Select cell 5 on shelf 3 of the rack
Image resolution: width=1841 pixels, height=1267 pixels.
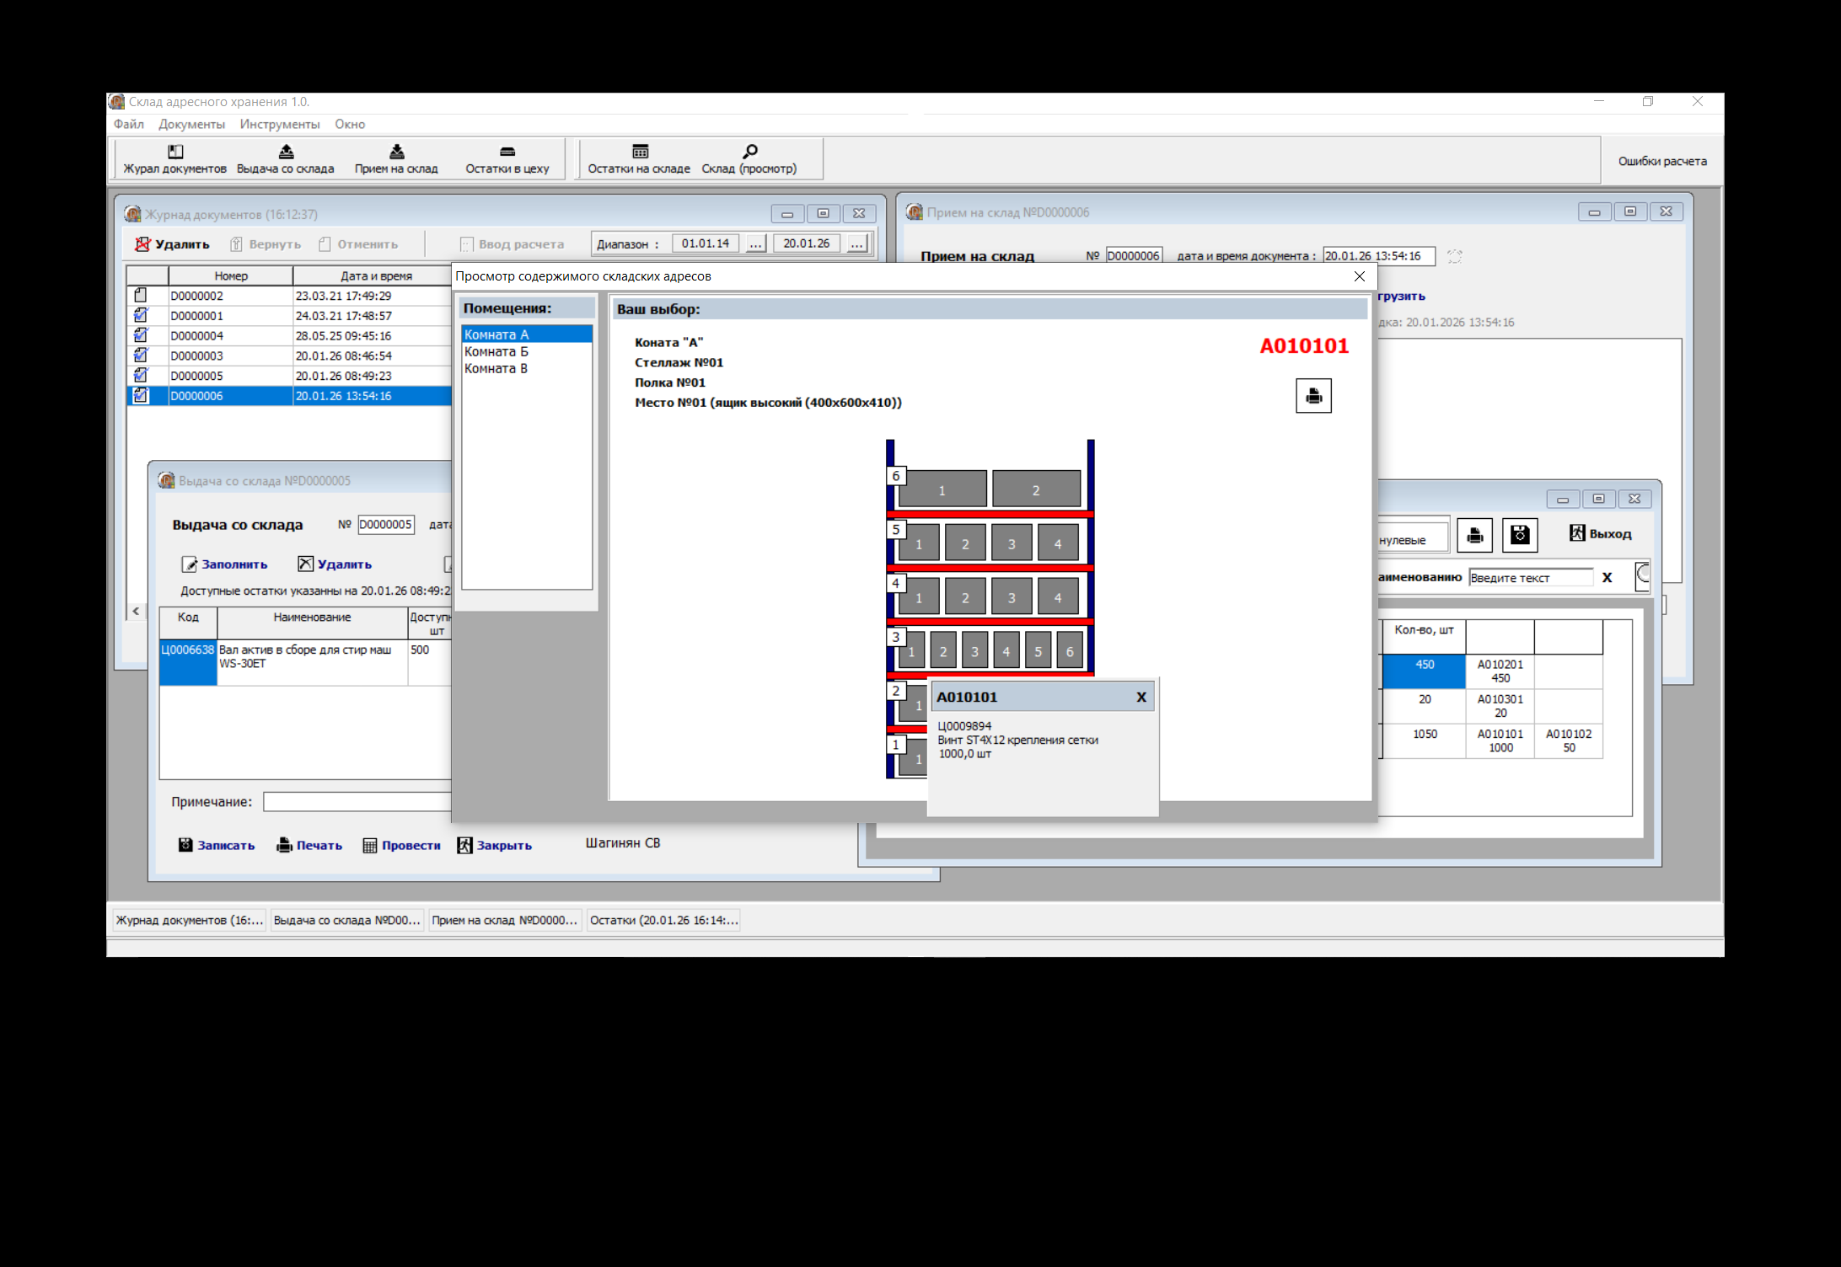click(1039, 651)
